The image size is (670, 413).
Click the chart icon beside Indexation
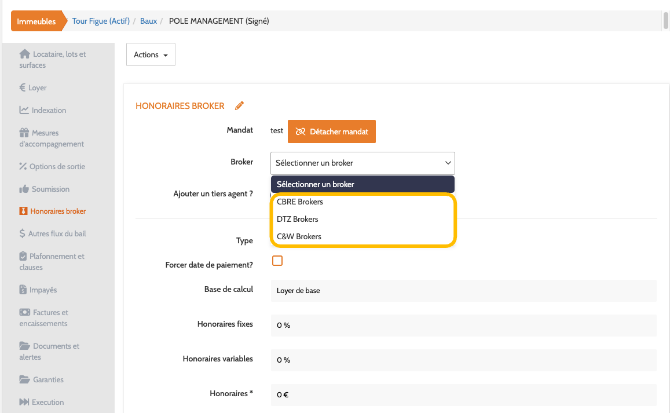pos(24,110)
